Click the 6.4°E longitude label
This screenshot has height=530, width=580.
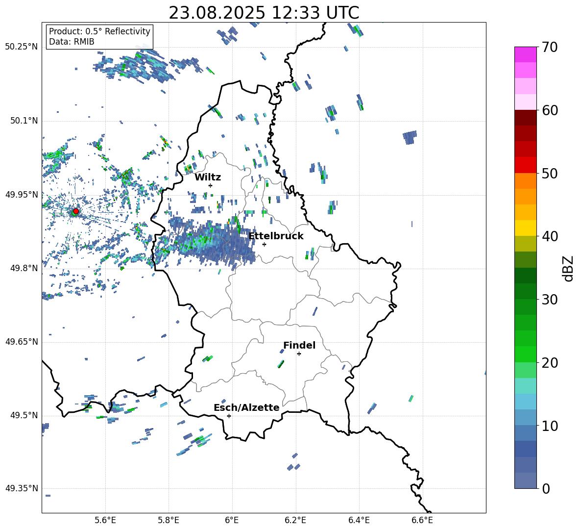[359, 520]
